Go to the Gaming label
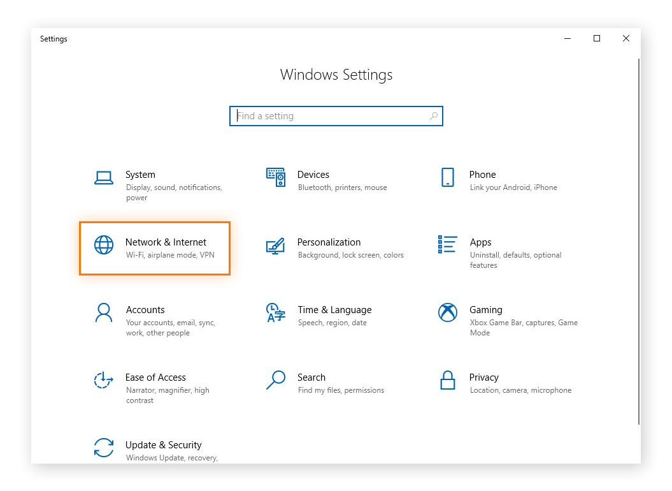The width and height of the screenshot is (672, 491). point(486,310)
